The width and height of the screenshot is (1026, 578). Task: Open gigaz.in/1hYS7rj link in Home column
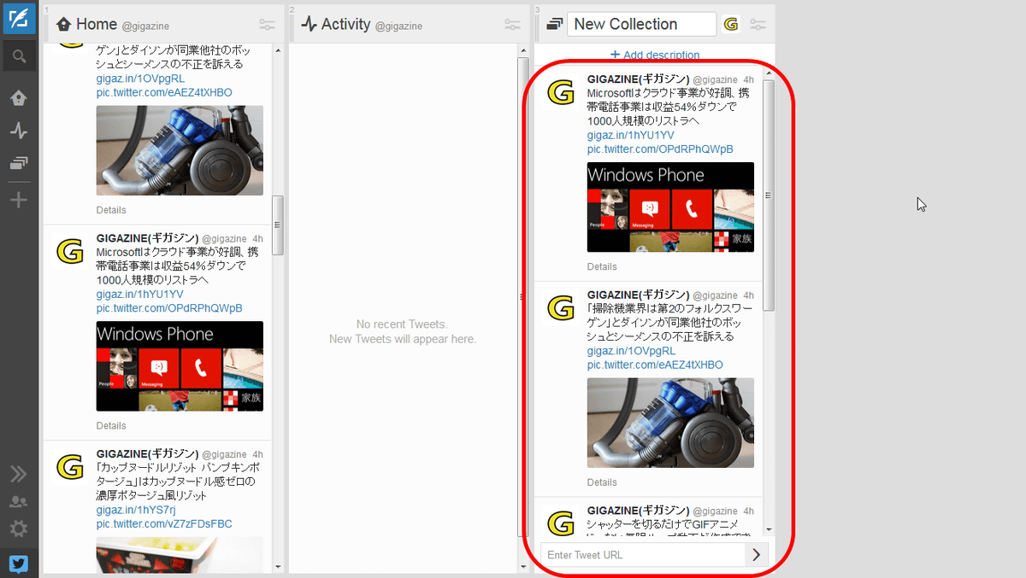[x=138, y=510]
